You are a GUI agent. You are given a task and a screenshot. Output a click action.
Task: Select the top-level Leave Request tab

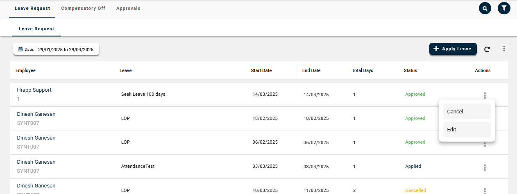point(32,8)
